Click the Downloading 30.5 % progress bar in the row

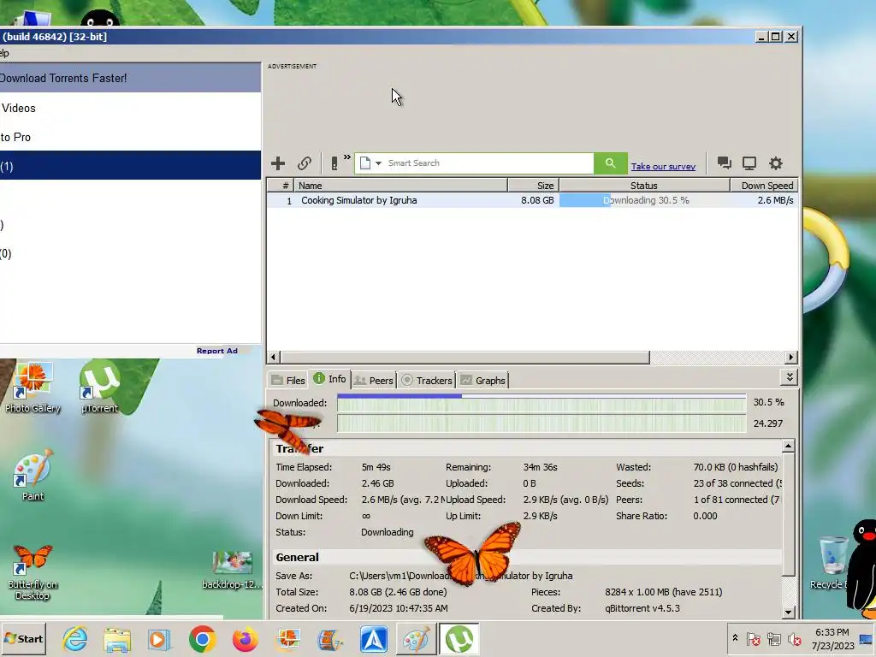[x=644, y=200]
